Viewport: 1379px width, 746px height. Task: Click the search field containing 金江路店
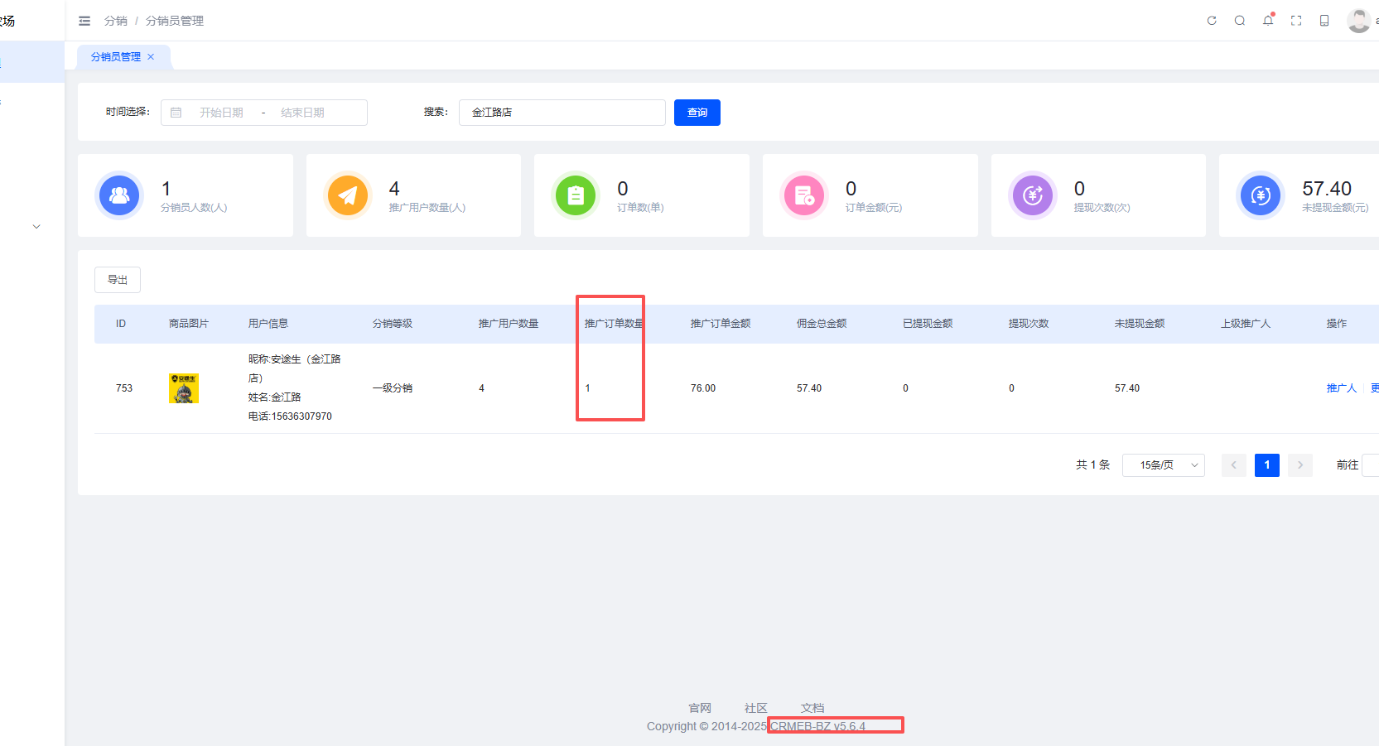562,113
